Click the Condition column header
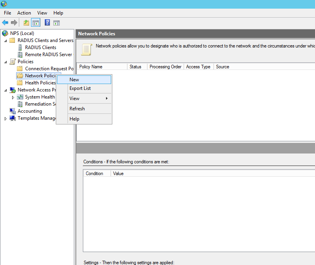 coord(97,174)
